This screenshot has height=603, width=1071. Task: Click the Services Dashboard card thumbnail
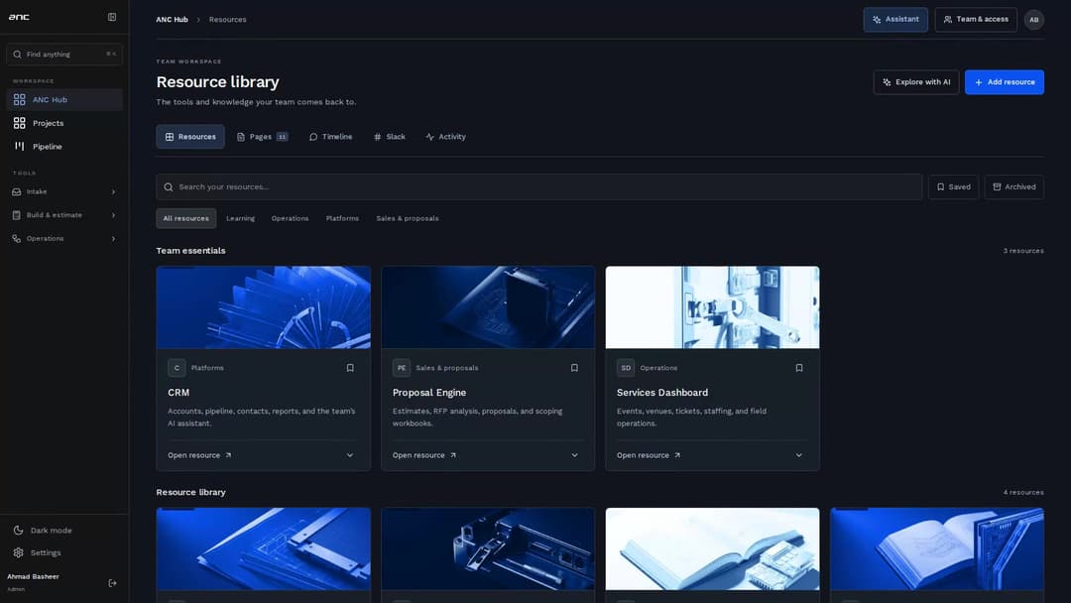point(712,307)
